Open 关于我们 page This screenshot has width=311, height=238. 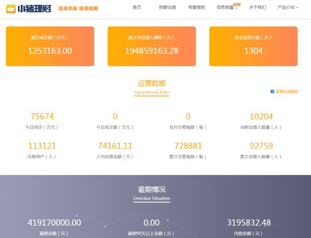tap(258, 8)
